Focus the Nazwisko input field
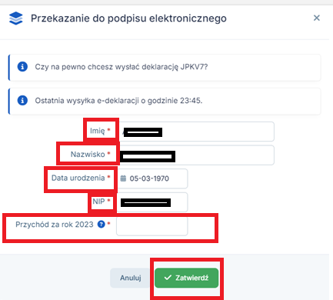 [x=196, y=155]
